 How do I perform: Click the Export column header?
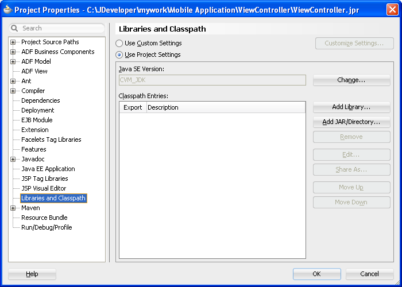pyautogui.click(x=133, y=107)
